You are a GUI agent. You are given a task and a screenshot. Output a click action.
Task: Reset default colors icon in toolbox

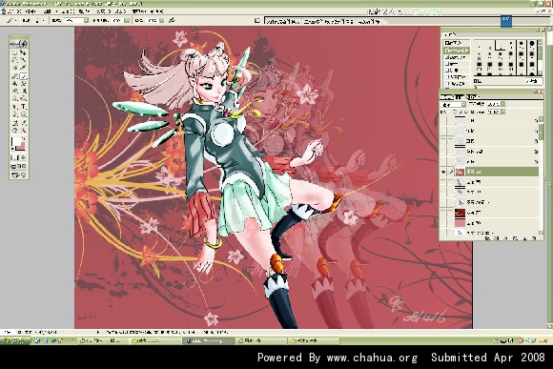13,150
